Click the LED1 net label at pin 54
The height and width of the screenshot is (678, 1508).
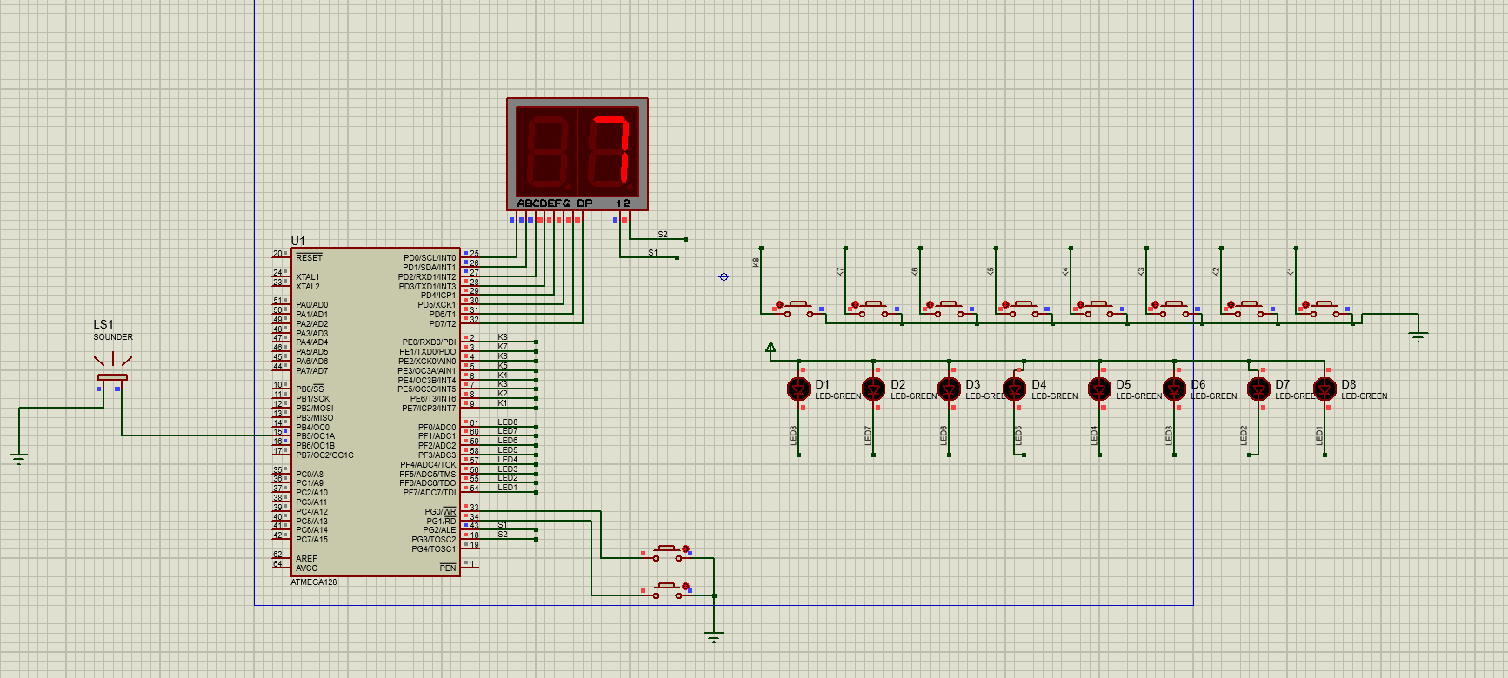[x=508, y=488]
